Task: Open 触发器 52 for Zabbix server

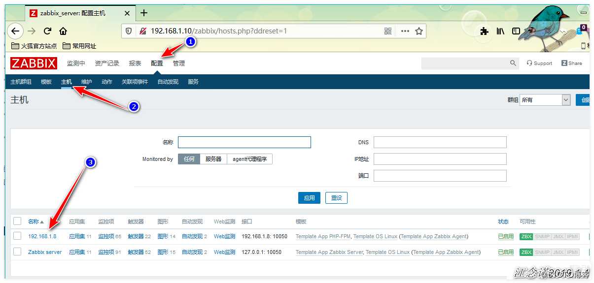Action: 136,252
